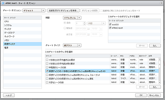Click the マイク... unit cell
This screenshot has width=165, height=100.
point(124,79)
